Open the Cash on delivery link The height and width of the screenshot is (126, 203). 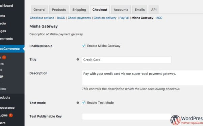[105, 18]
